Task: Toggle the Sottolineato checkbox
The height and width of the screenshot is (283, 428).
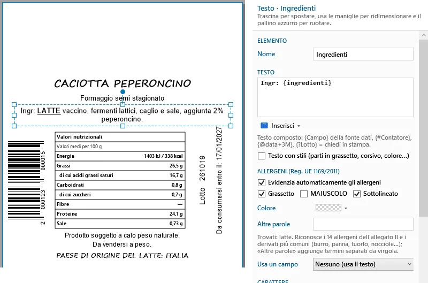Action: (x=357, y=194)
